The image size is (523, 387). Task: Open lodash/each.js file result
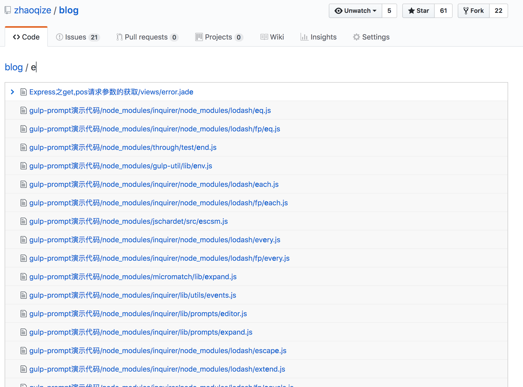(x=154, y=184)
